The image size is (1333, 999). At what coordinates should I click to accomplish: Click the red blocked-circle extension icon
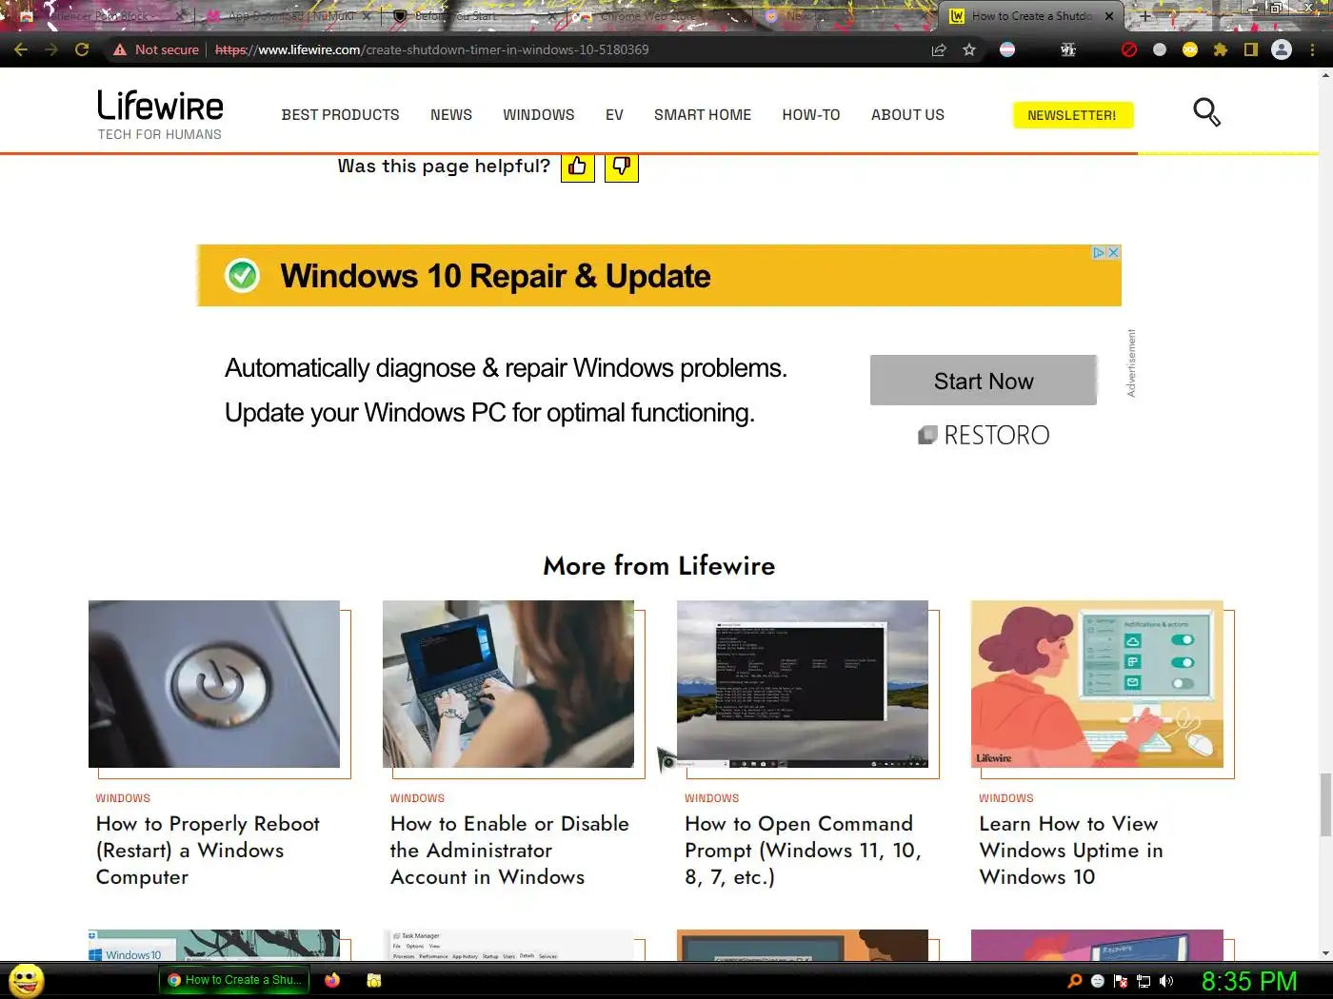pyautogui.click(x=1129, y=49)
